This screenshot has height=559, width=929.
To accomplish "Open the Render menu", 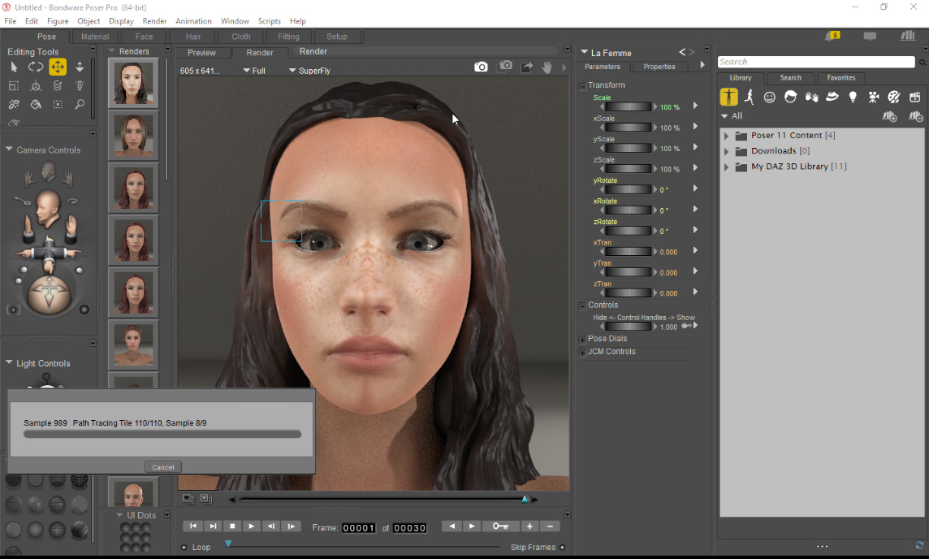I will pos(154,21).
